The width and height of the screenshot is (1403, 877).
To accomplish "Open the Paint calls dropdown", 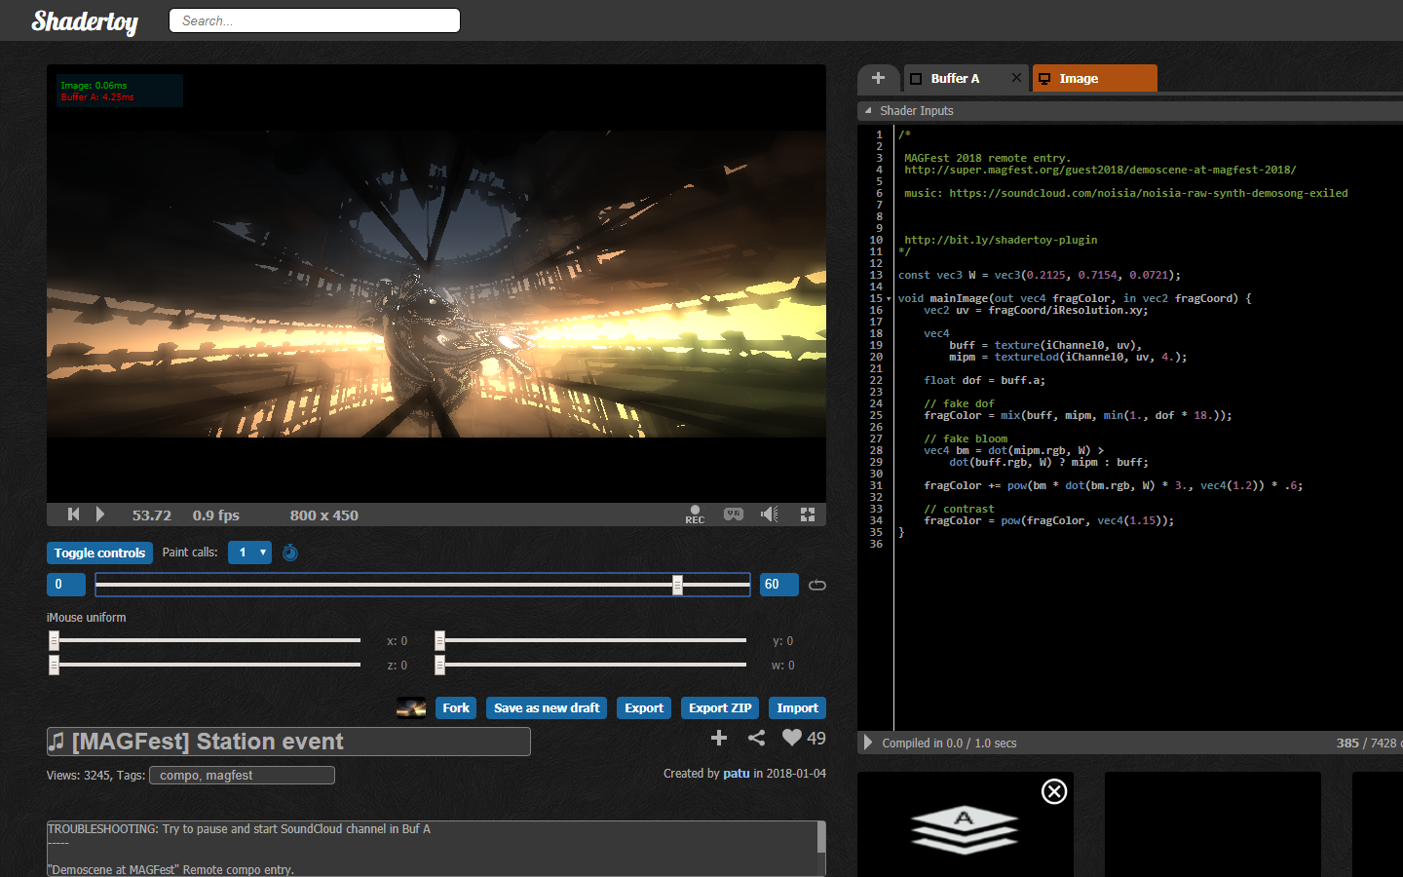I will click(249, 553).
